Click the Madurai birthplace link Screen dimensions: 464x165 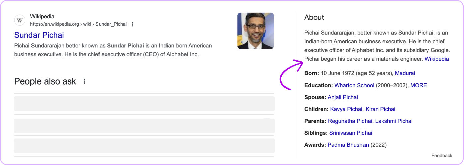pos(405,73)
